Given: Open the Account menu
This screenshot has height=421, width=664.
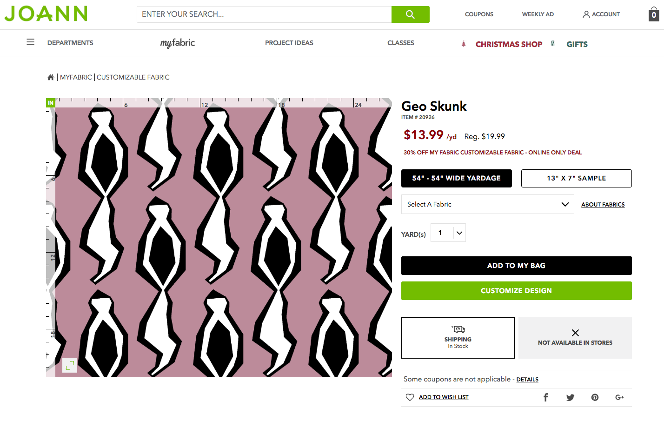Looking at the screenshot, I should tap(601, 14).
